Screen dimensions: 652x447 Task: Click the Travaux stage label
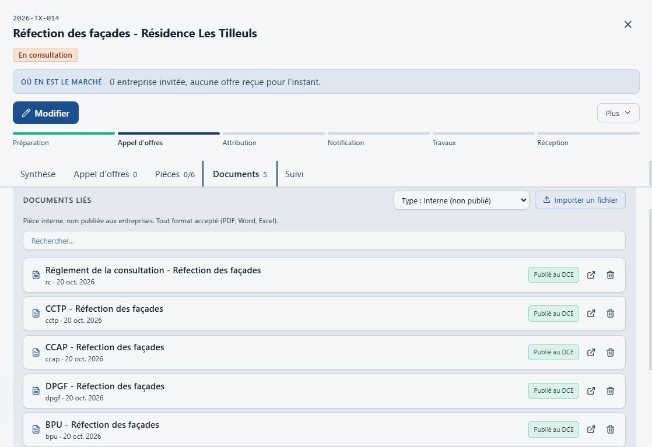[x=444, y=143]
